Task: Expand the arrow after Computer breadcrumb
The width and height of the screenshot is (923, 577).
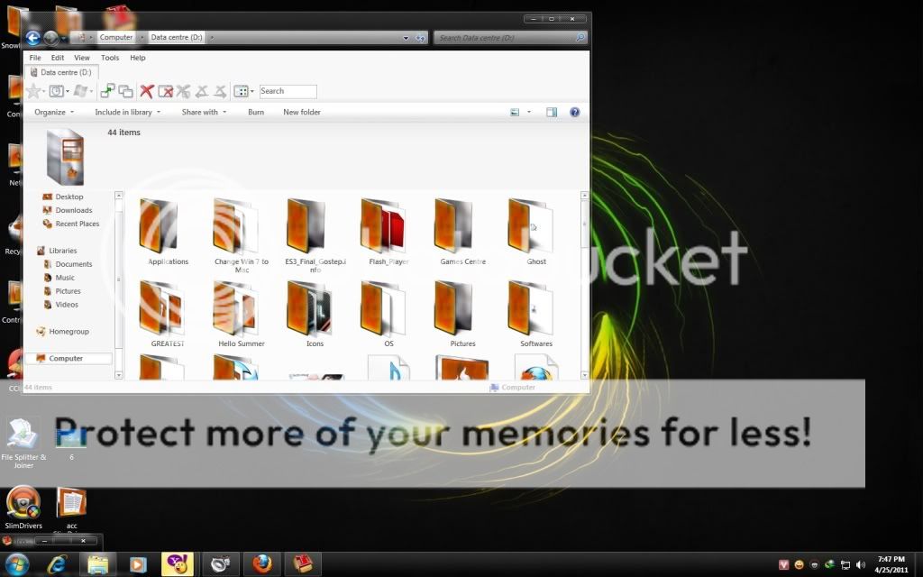Action: coord(142,37)
